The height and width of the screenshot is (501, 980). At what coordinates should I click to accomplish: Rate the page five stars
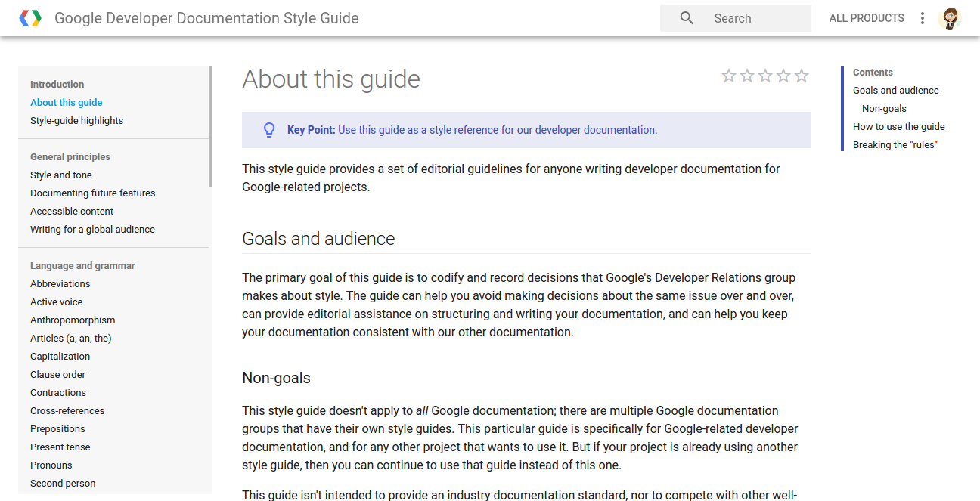802,76
